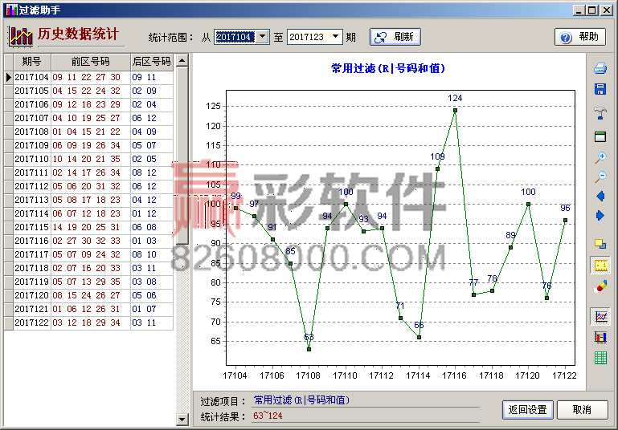The height and width of the screenshot is (430, 618).
Task: Toggle the window panel icon in toolbar
Action: [x=600, y=136]
